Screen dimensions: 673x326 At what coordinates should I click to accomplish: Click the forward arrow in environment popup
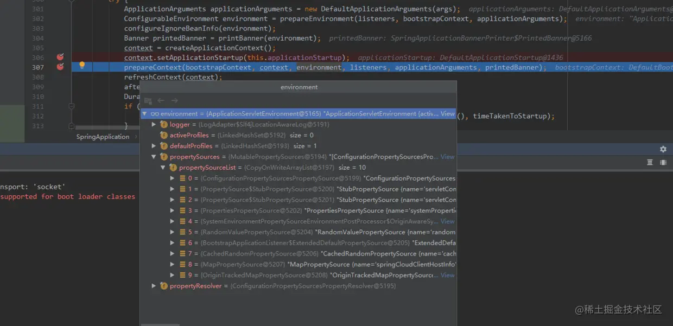[174, 100]
